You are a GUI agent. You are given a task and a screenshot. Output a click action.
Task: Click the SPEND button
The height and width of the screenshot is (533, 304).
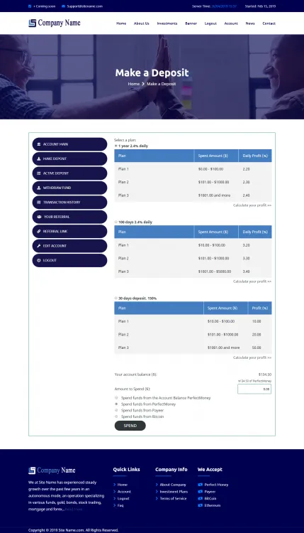[130, 426]
